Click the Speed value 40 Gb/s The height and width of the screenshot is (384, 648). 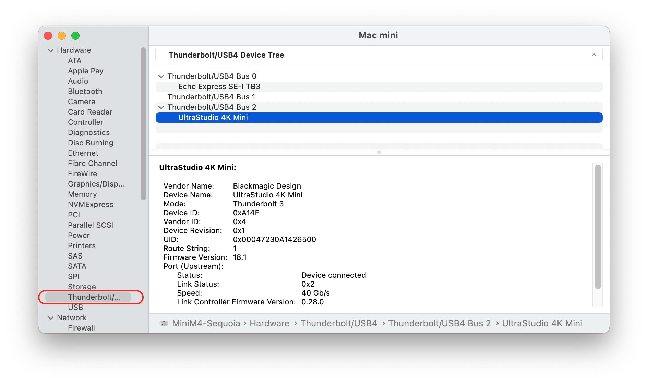tap(315, 293)
